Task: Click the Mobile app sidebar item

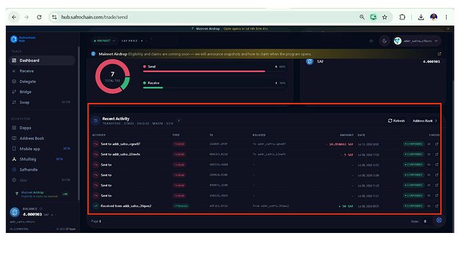Action: tap(29, 149)
